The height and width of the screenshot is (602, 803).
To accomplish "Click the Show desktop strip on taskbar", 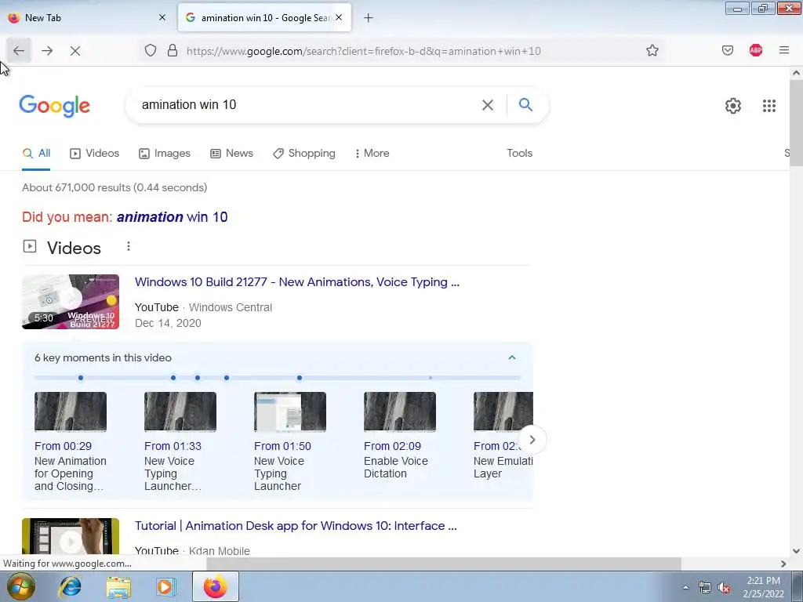I will click(798, 586).
